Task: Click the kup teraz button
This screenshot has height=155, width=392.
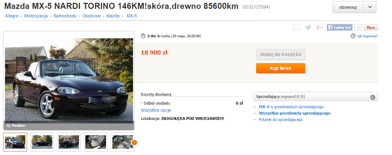Action: click(281, 68)
